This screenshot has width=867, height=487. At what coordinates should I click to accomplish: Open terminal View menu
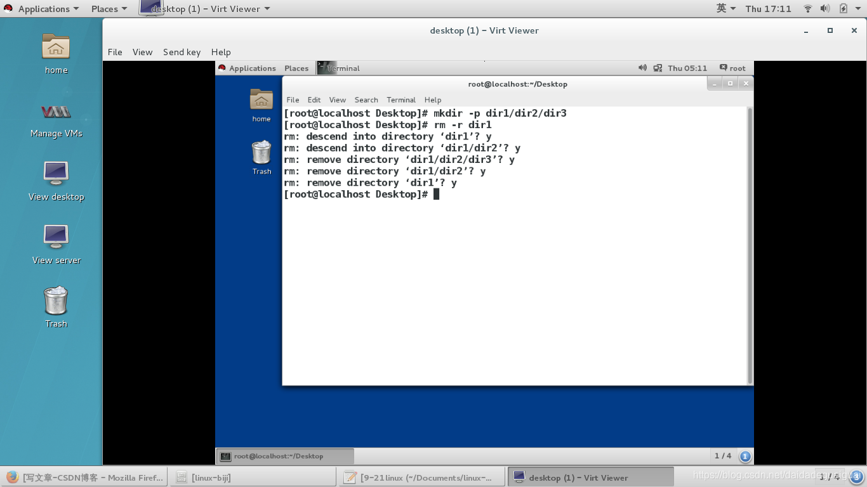(338, 100)
